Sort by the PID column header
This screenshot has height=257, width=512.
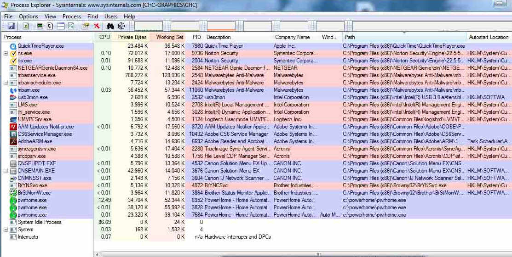(195, 37)
